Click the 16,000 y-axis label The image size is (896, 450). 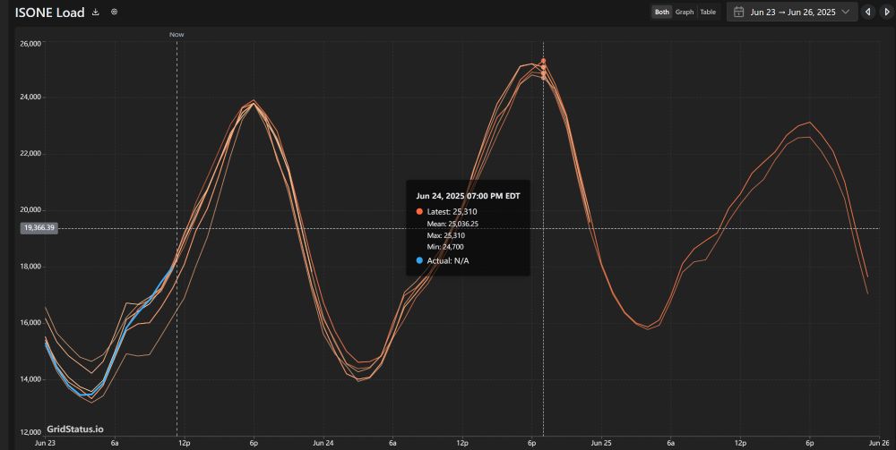click(30, 323)
